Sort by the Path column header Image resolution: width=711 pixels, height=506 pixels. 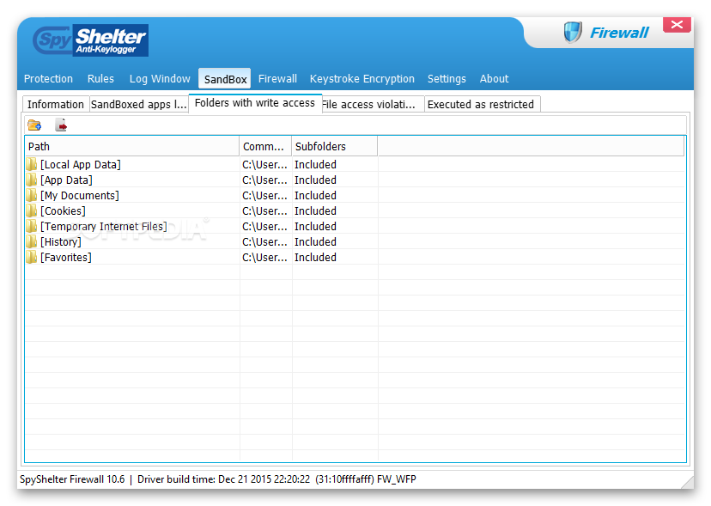click(x=132, y=146)
